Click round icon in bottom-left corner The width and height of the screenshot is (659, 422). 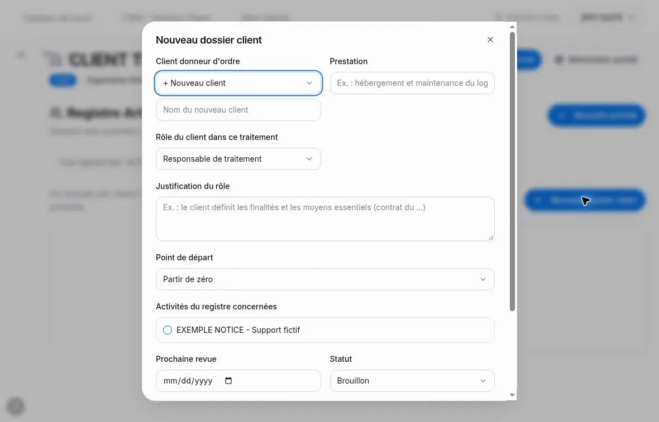[x=16, y=406]
